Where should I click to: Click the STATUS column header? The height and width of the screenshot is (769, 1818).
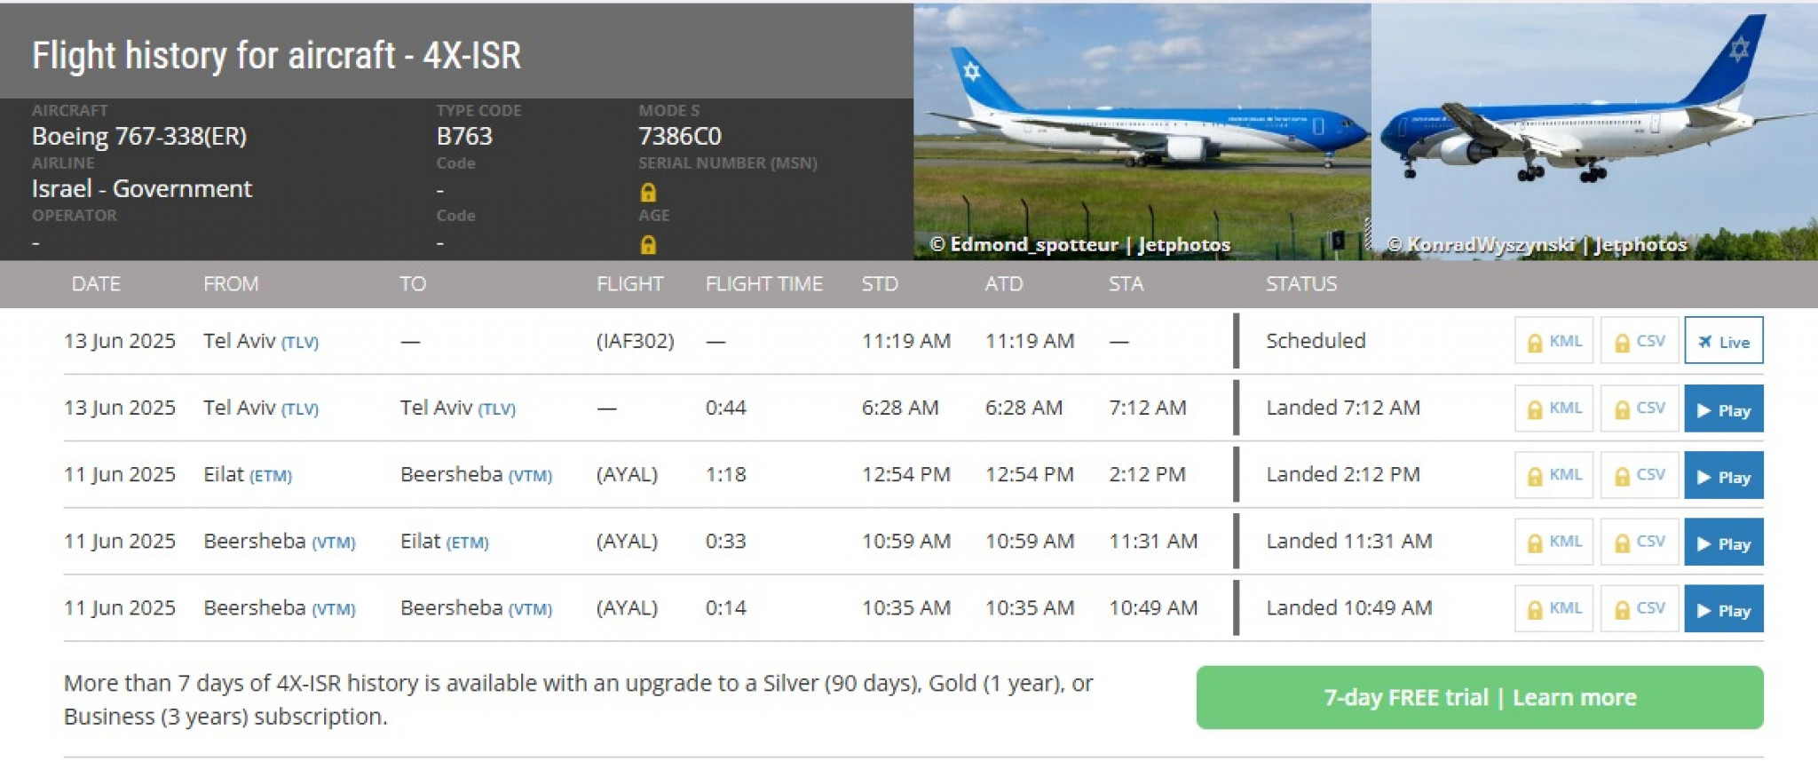coord(1300,284)
